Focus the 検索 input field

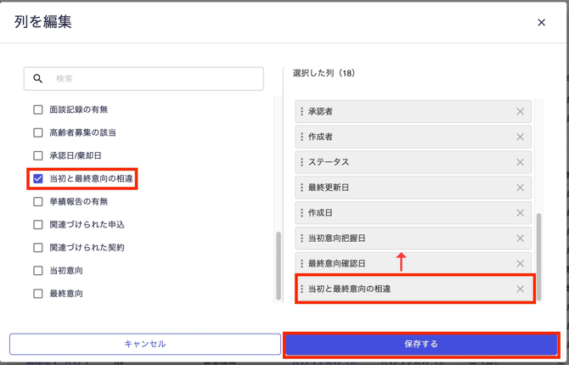coord(153,79)
